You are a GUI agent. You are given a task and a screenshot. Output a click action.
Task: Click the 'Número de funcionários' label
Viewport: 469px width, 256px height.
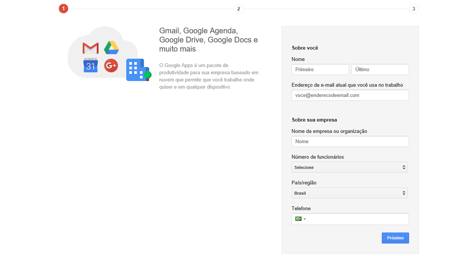coord(318,157)
